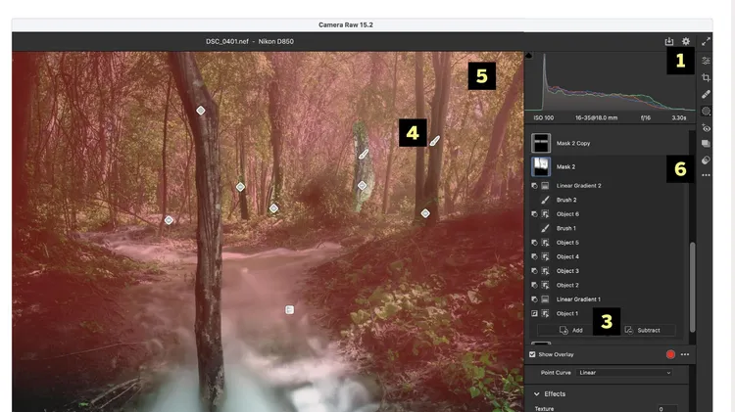Click the 16-35@18.0 mm lens readout
The height and width of the screenshot is (412, 735).
tap(596, 118)
